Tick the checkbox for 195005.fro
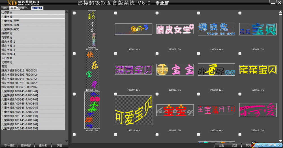This screenshot has height=148, width=283. point(74,53)
